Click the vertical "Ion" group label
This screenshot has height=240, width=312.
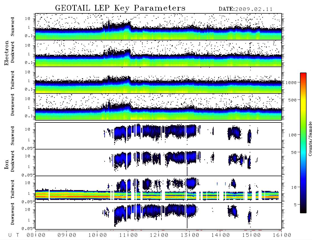pyautogui.click(x=7, y=164)
